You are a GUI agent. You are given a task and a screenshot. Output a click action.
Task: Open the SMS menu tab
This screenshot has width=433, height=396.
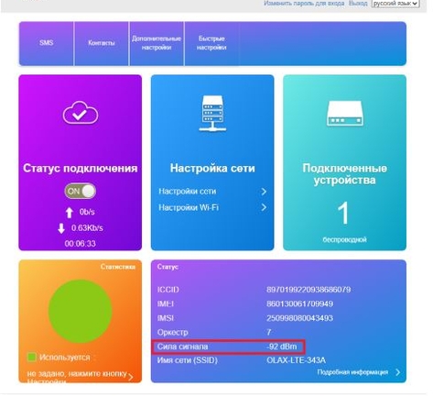coord(47,43)
